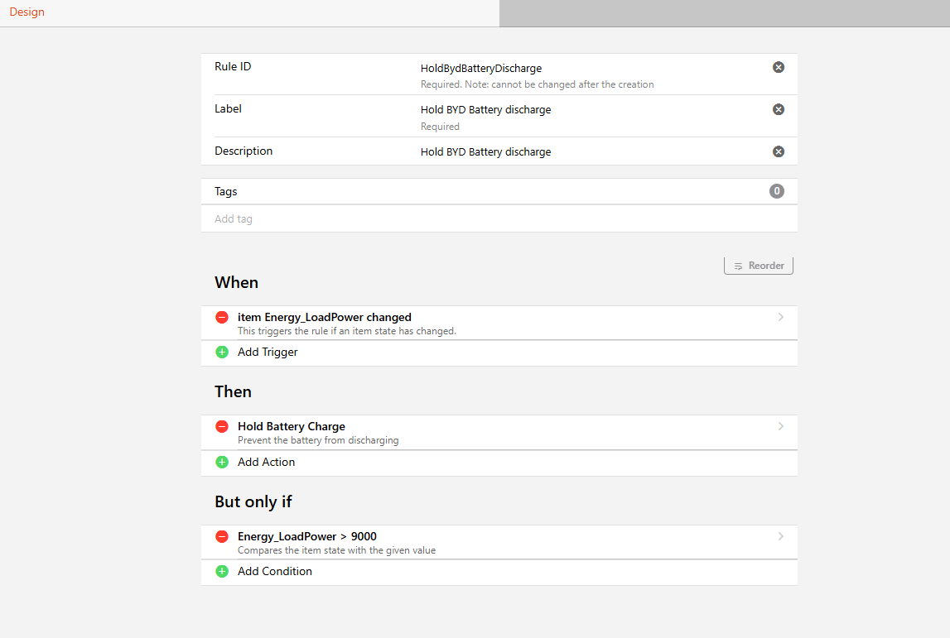Click the green plus beside Add Action
Image resolution: width=950 pixels, height=638 pixels.
tap(222, 462)
